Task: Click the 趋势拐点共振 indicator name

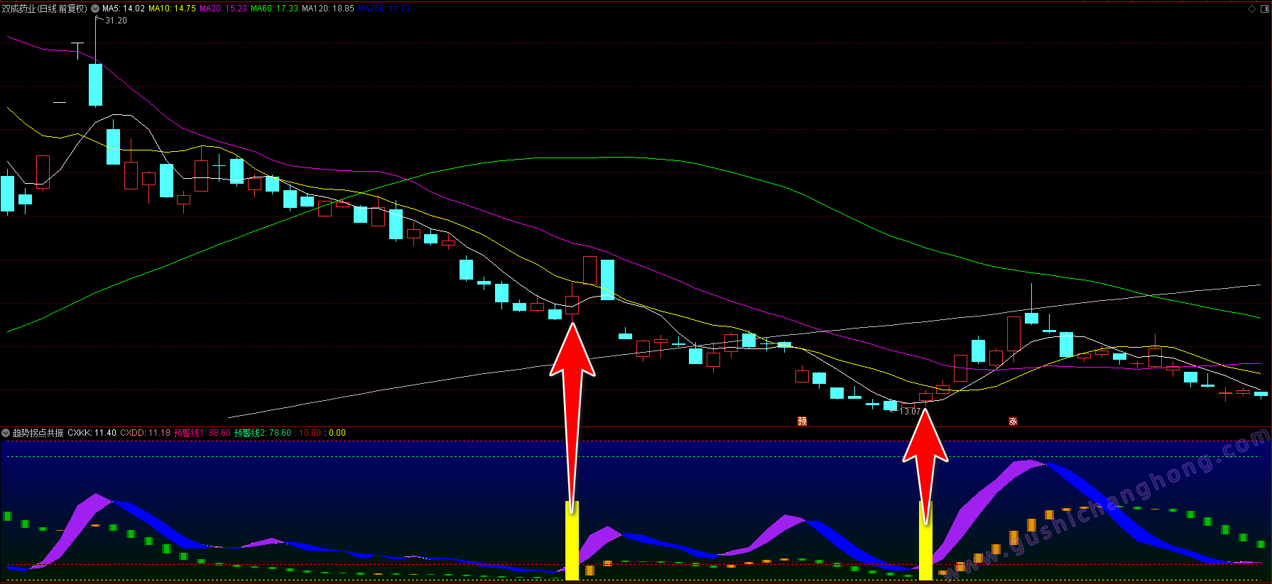Action: coord(38,432)
